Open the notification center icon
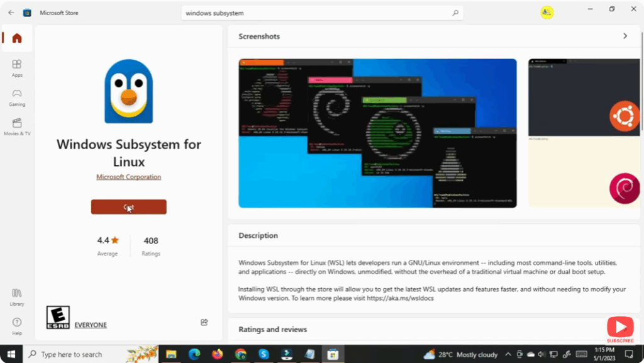This screenshot has width=644, height=363. click(629, 354)
